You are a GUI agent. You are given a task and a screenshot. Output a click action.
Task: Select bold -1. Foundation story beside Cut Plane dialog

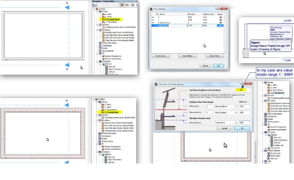[x=277, y=93]
